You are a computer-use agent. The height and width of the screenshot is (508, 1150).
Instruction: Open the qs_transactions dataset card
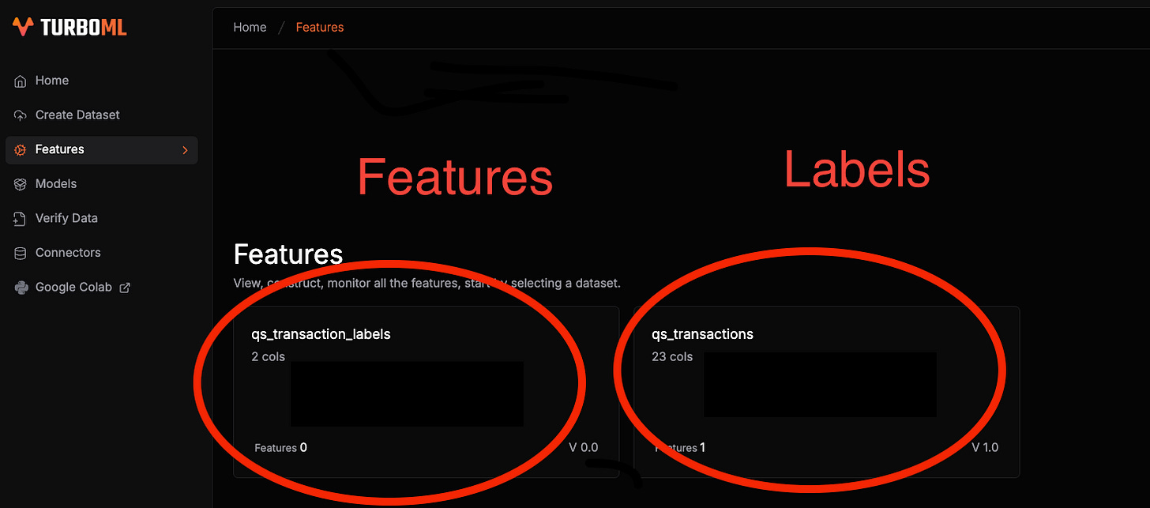point(826,392)
